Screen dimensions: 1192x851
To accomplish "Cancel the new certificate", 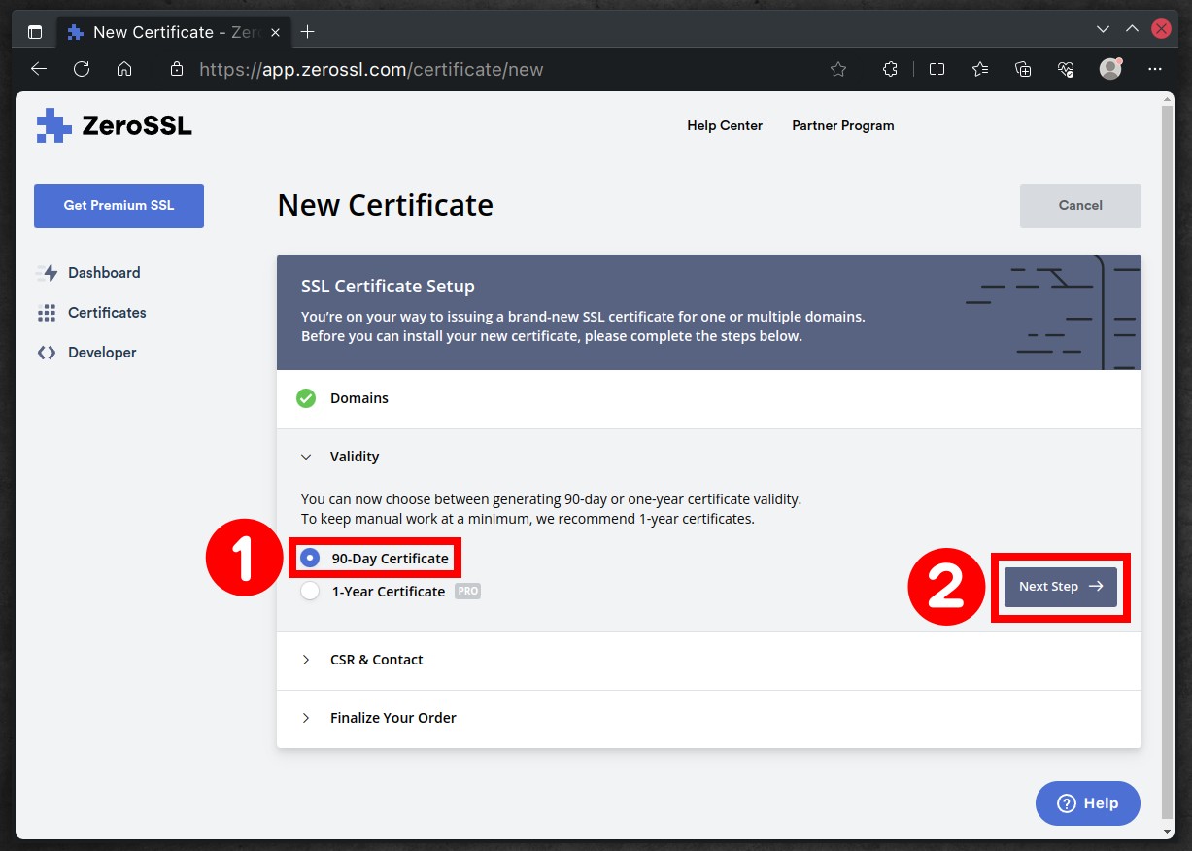I will 1080,206.
